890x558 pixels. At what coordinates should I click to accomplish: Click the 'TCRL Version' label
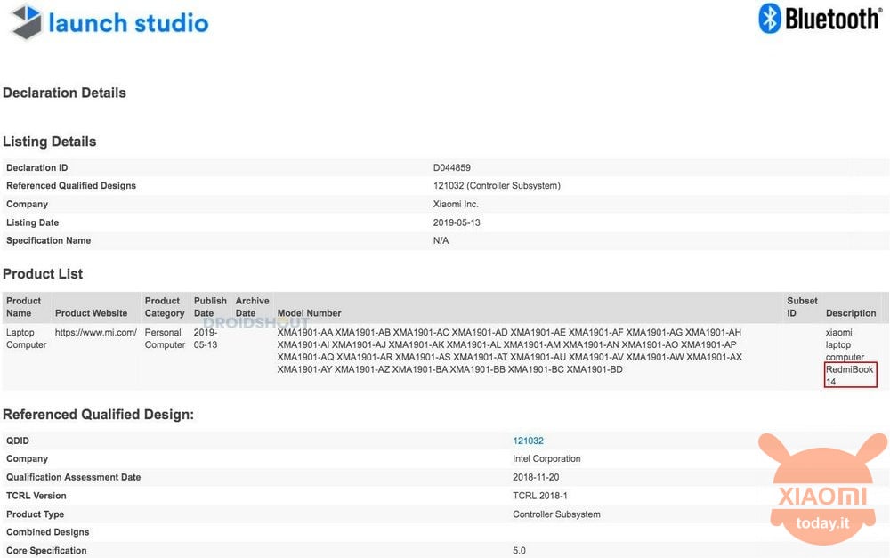pyautogui.click(x=36, y=496)
